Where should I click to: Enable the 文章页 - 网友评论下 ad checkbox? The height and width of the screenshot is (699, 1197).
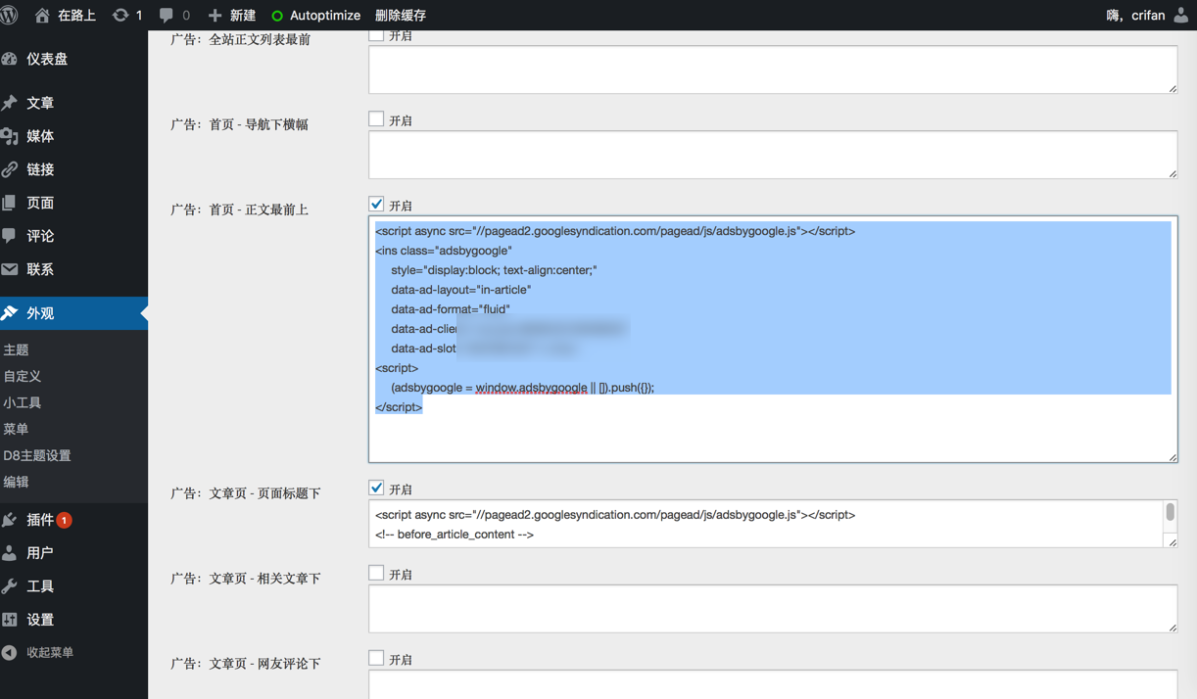coord(376,658)
